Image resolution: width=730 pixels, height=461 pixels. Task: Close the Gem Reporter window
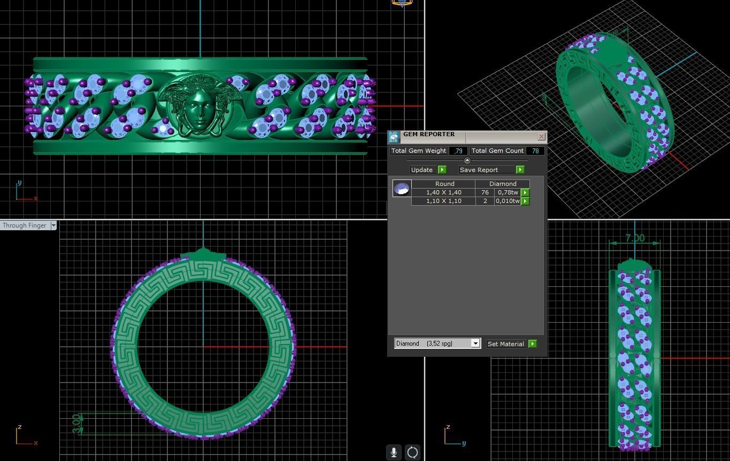541,137
